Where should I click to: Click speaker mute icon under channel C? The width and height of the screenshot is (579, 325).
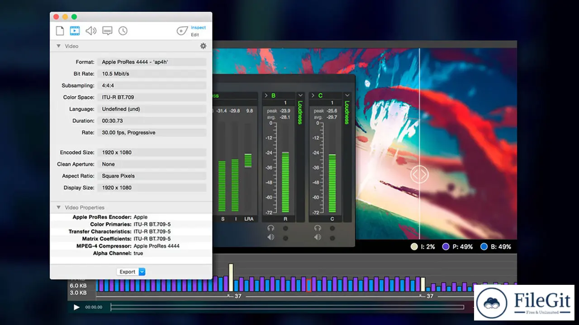318,237
